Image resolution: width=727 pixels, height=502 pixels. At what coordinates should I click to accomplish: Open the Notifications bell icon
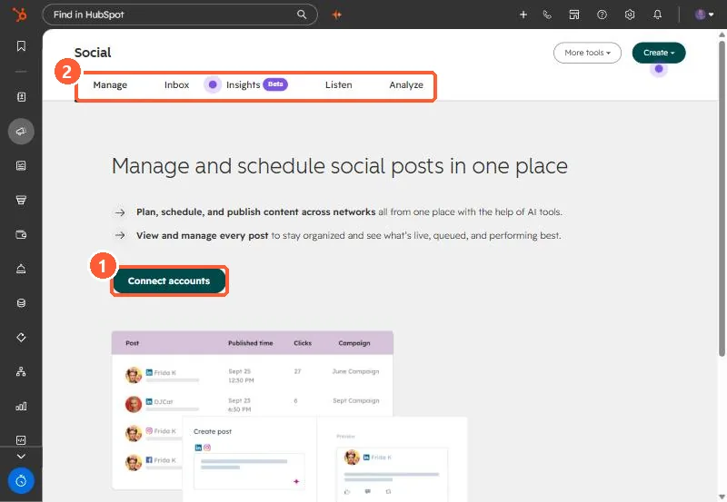coord(657,15)
